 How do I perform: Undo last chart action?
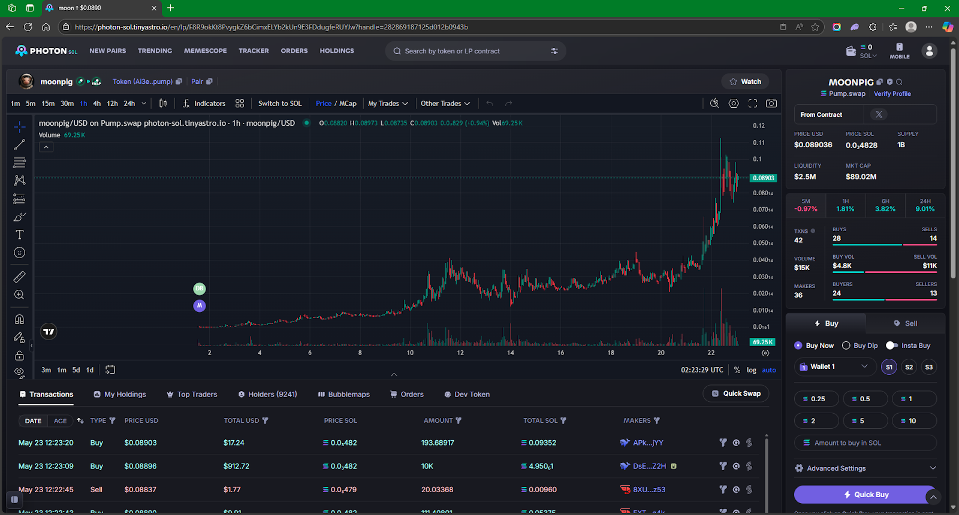point(490,104)
